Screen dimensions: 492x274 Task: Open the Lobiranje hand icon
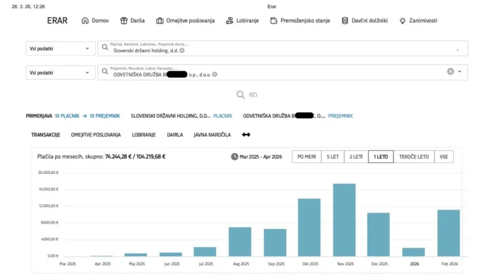coord(229,21)
